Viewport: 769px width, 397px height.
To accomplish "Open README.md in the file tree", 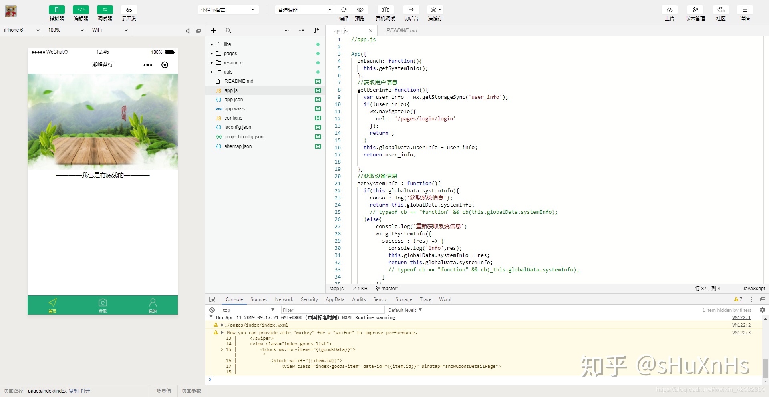I will [x=265, y=81].
